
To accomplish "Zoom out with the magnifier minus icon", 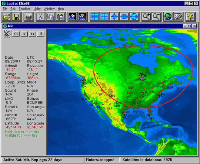I will point(156,17).
